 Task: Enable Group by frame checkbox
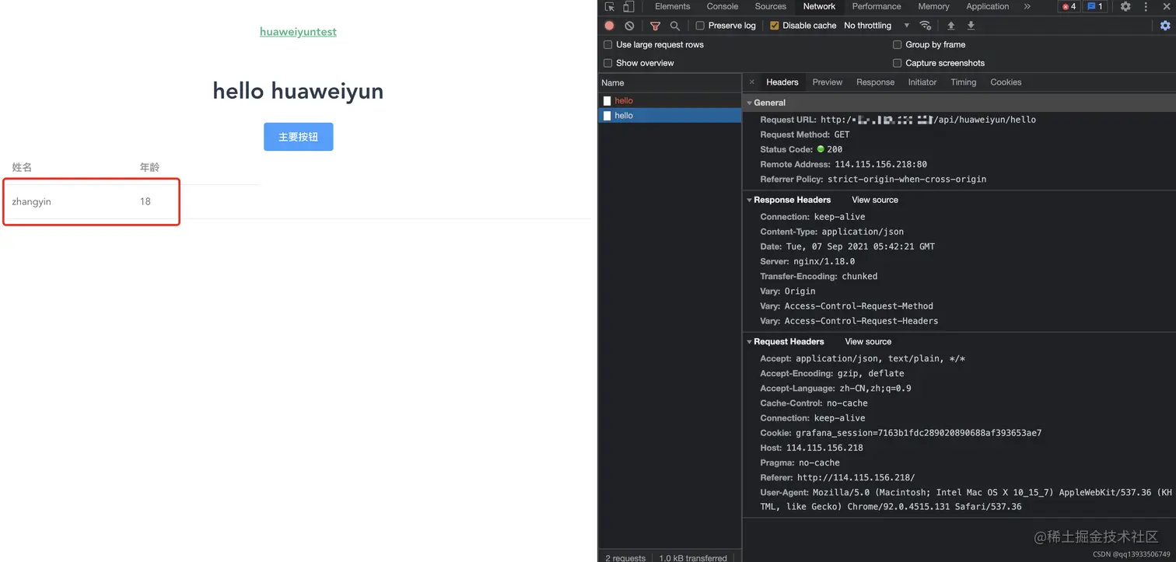[x=897, y=44]
